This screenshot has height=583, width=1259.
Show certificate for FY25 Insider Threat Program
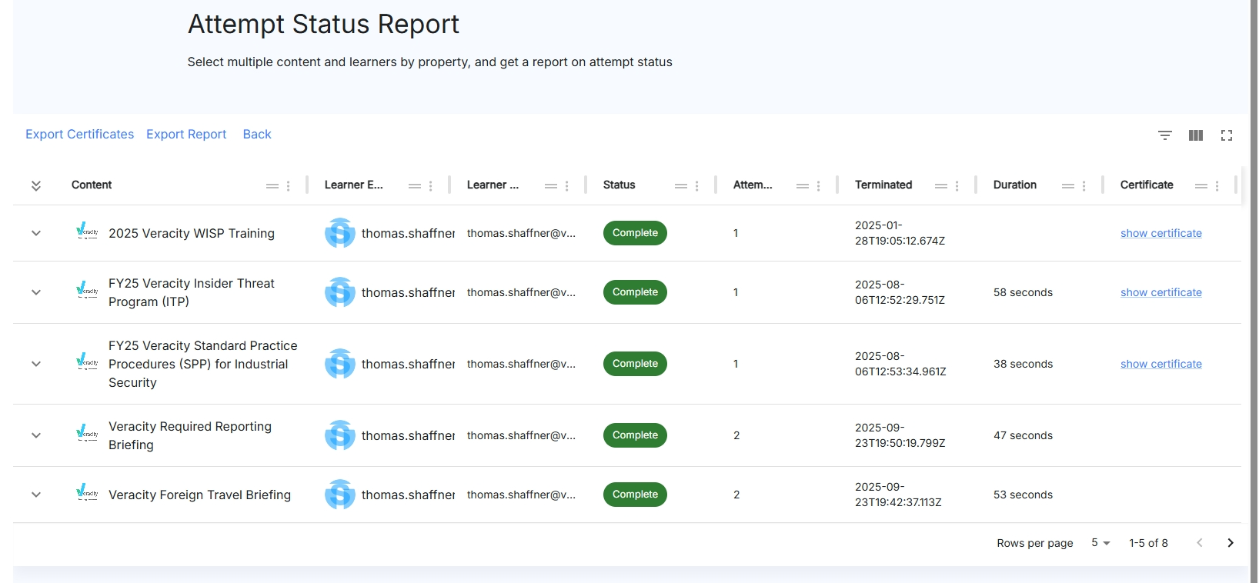1161,292
